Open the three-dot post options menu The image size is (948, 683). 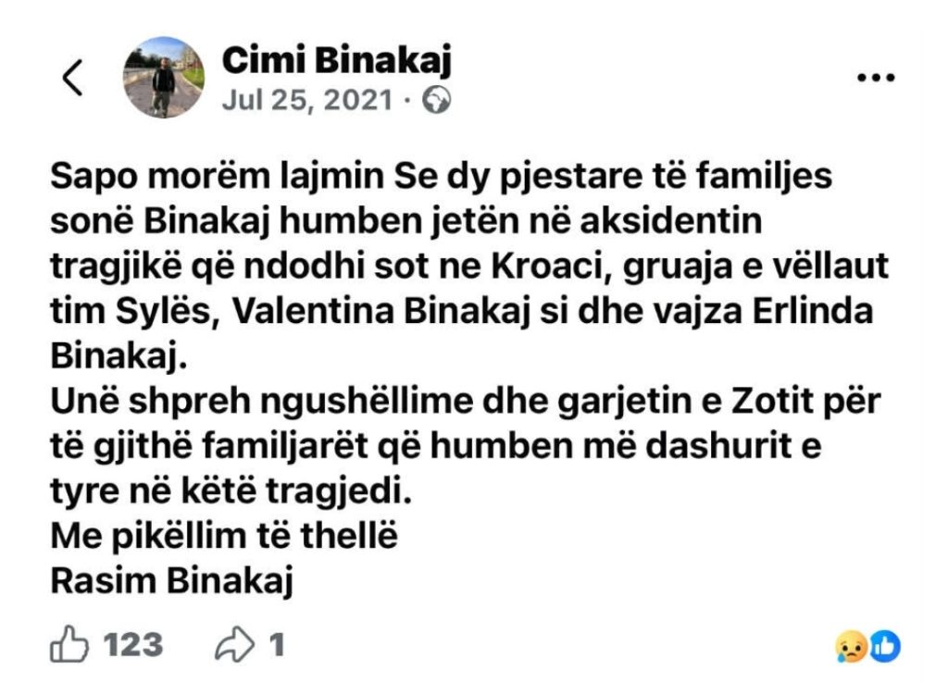pos(876,80)
